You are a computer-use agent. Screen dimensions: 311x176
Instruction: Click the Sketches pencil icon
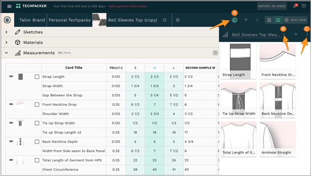point(18,32)
